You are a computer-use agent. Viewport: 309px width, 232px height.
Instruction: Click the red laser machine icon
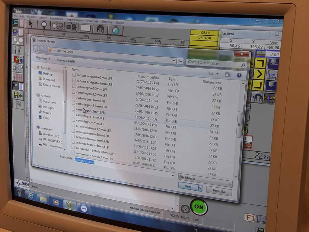coord(18,59)
